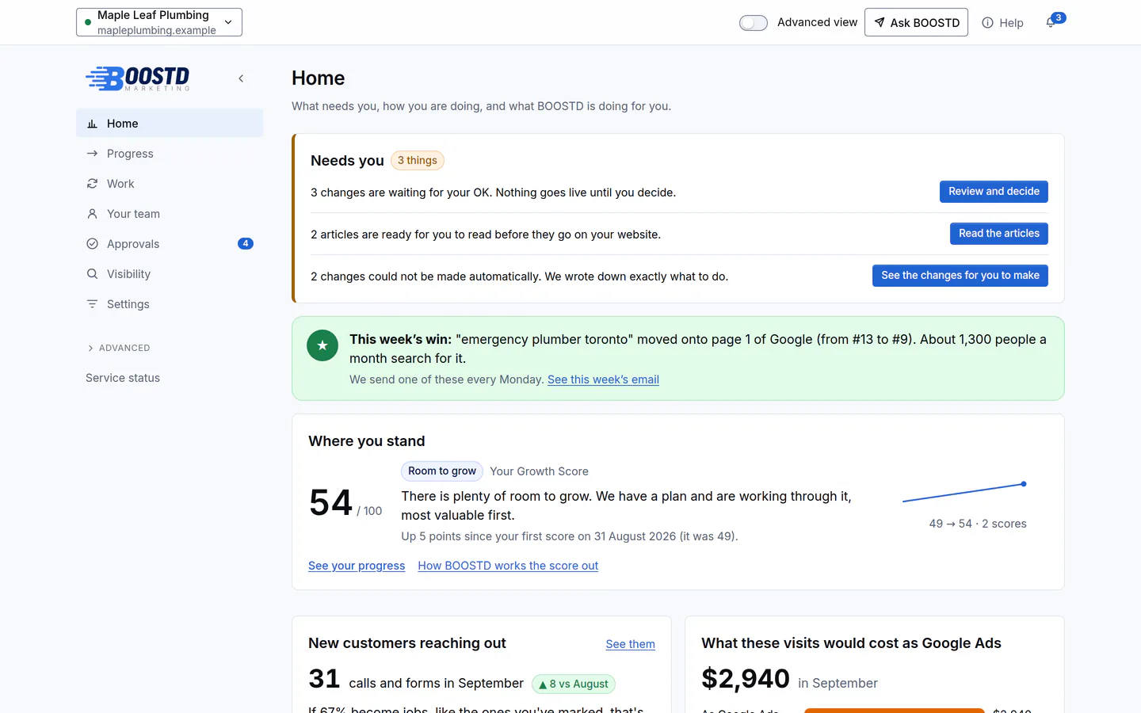The width and height of the screenshot is (1141, 713).
Task: Toggle the Advanced view switch
Action: (x=754, y=23)
